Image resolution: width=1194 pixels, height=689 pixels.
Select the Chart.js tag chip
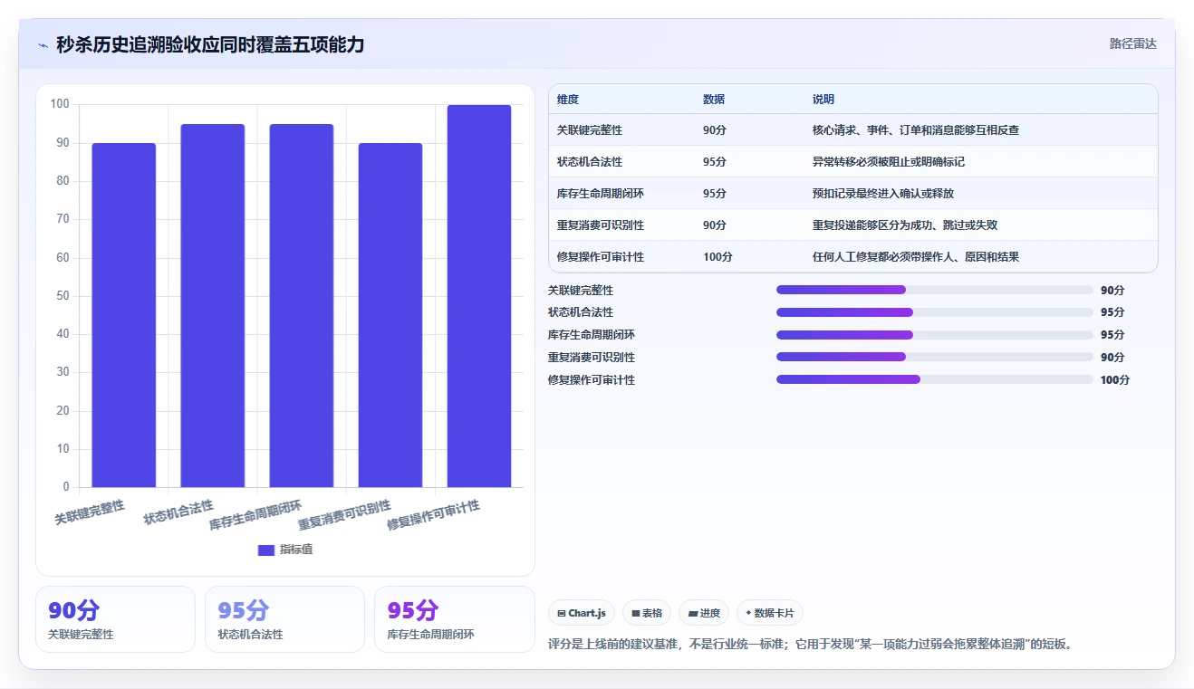[582, 613]
